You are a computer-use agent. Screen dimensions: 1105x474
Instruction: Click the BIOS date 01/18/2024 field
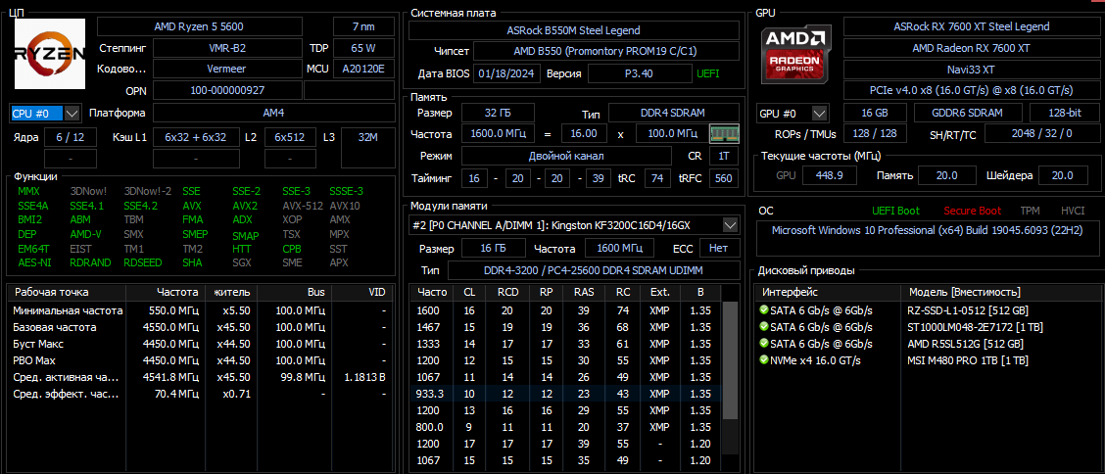[x=507, y=73]
